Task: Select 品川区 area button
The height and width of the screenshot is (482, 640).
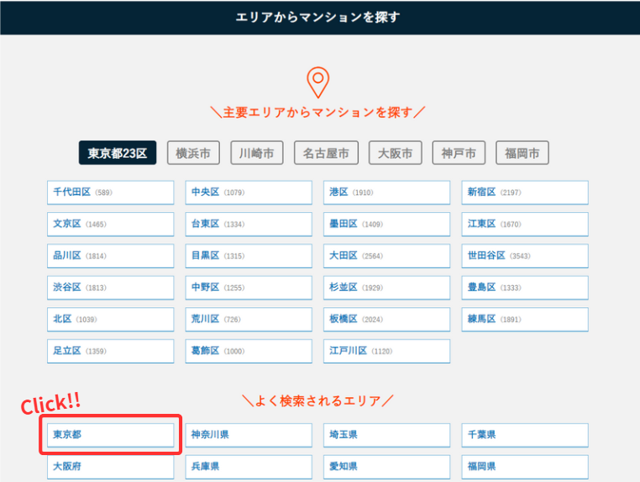Action: [x=111, y=256]
